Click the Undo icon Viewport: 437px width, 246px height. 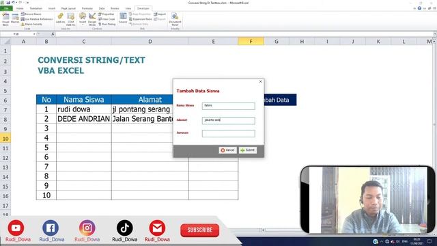[x=13, y=3]
